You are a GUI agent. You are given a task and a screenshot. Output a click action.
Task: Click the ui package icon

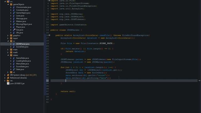click(11, 72)
